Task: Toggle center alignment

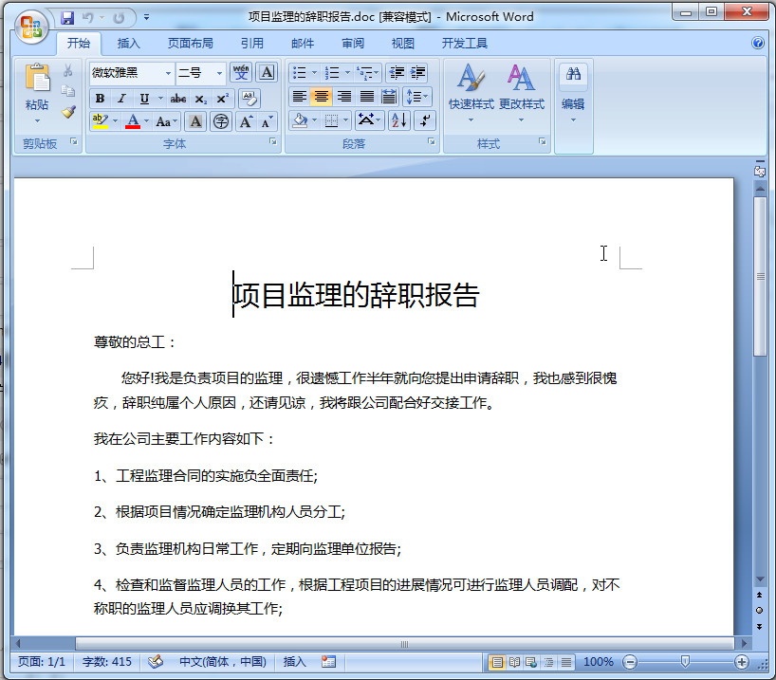Action: (322, 97)
